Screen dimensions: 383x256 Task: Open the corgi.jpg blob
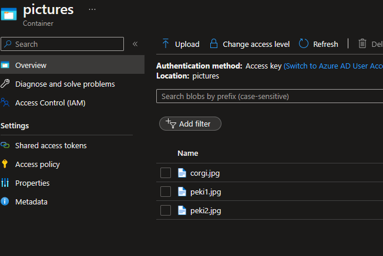pyautogui.click(x=205, y=173)
